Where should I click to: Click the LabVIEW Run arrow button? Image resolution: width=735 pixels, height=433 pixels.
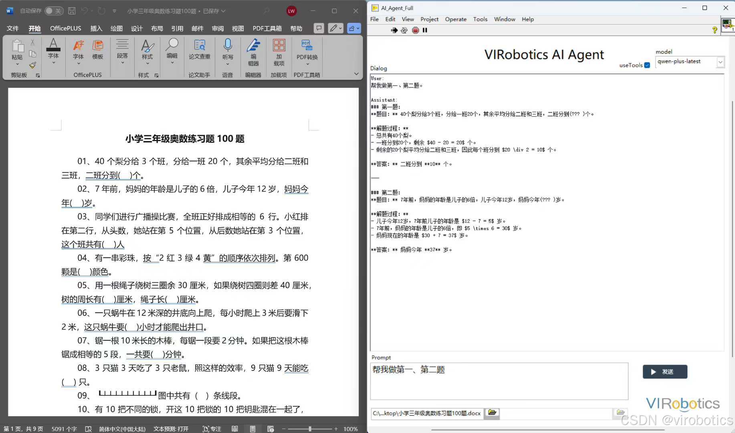coord(394,30)
